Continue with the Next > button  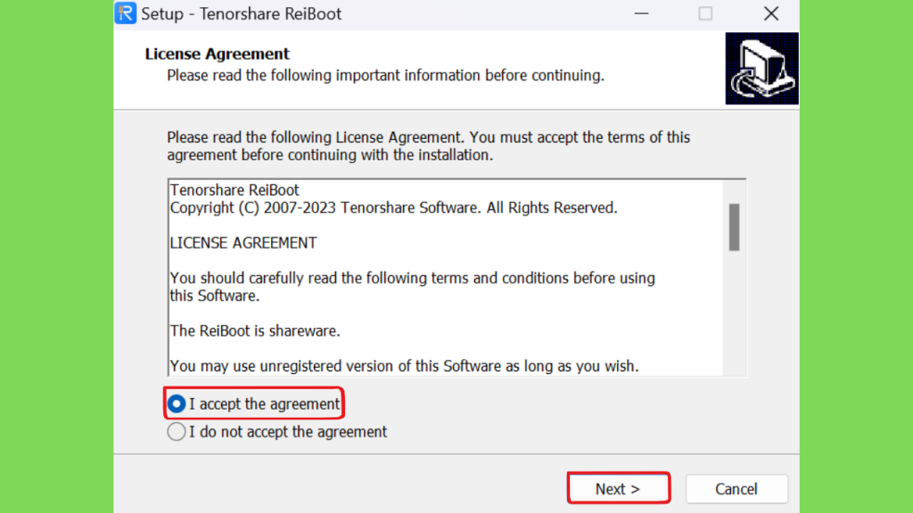619,489
